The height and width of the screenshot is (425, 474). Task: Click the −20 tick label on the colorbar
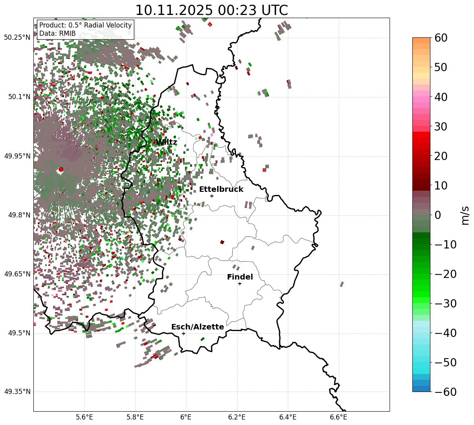pos(445,274)
